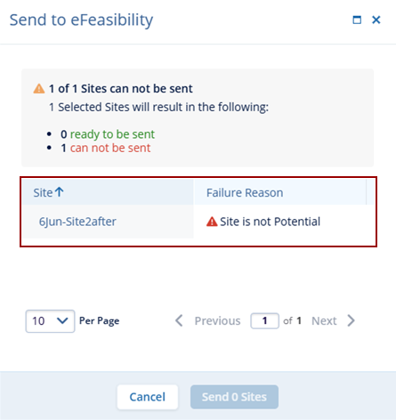Click the Cancel button
This screenshot has width=396, height=420.
[148, 397]
